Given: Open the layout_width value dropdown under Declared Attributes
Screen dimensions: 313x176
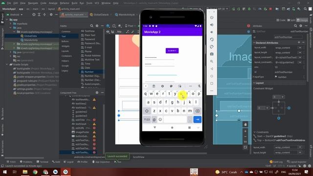Looking at the screenshot, I should coord(300,48).
